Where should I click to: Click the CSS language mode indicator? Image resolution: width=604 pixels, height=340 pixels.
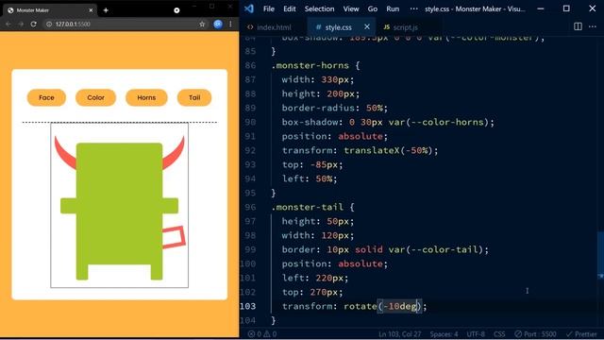(499, 333)
